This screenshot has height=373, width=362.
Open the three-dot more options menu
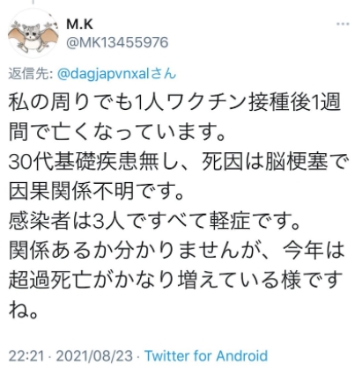coord(343,24)
